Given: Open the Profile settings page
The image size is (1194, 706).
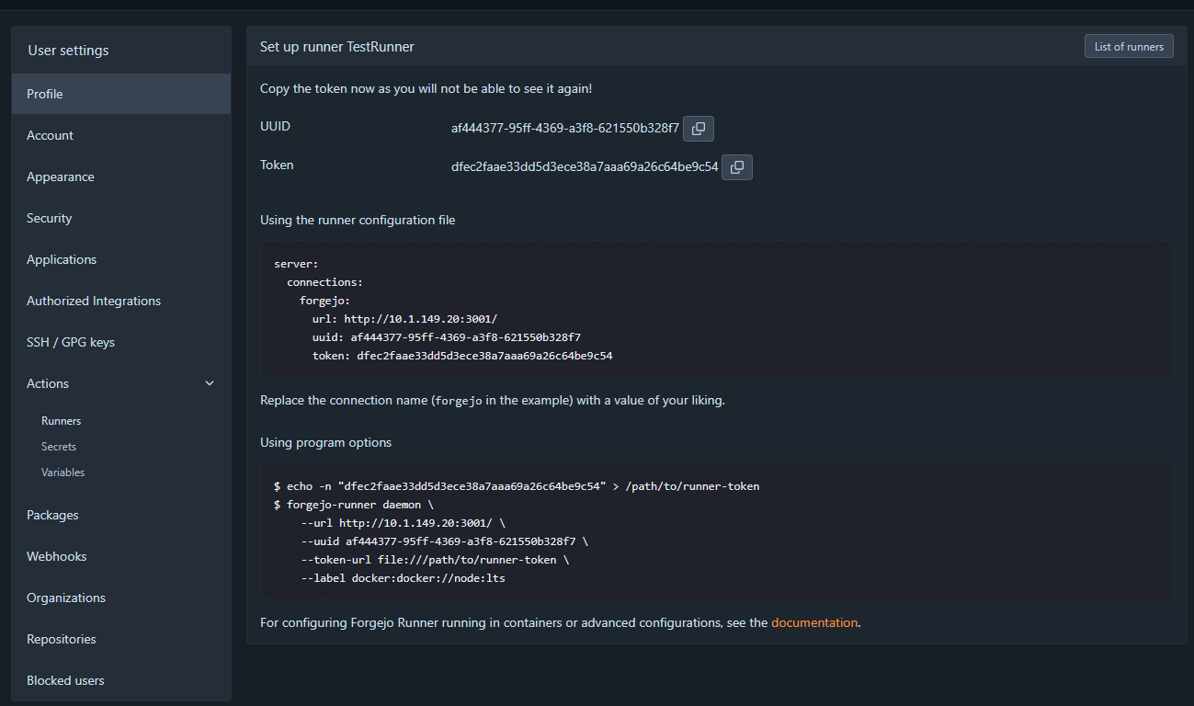Looking at the screenshot, I should pyautogui.click(x=121, y=94).
